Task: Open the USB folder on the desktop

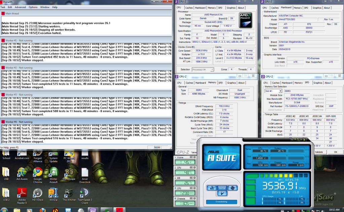Action: pos(6,174)
